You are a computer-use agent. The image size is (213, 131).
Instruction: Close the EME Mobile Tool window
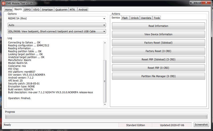(x=206, y=2)
